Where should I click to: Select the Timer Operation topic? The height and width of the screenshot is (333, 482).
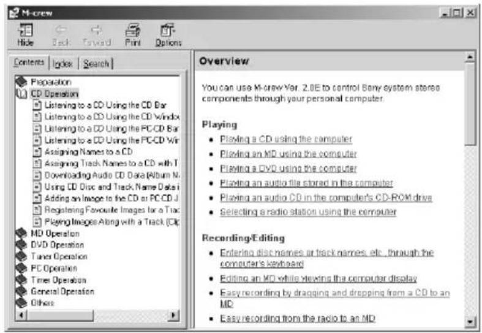coord(58,280)
